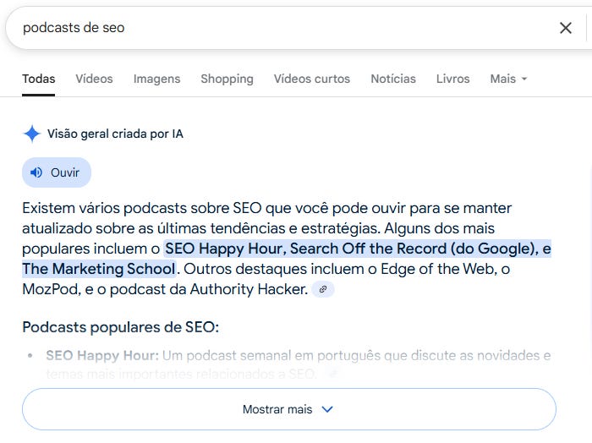Image resolution: width=592 pixels, height=443 pixels.
Task: Switch to the Vídeos tab
Action: click(94, 79)
